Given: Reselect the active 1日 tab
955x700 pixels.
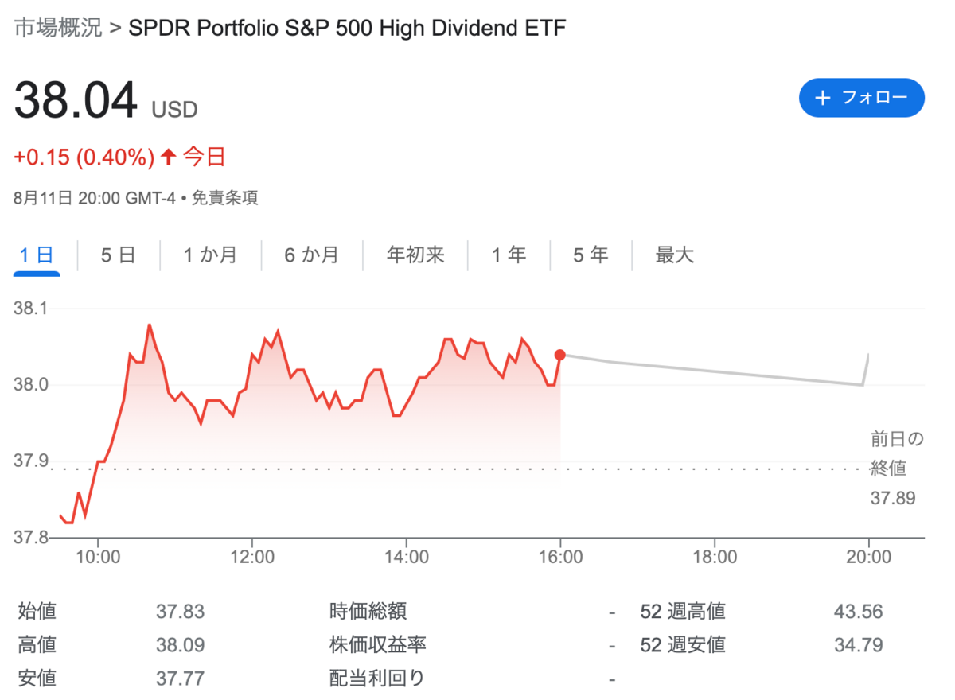Looking at the screenshot, I should click(x=35, y=255).
